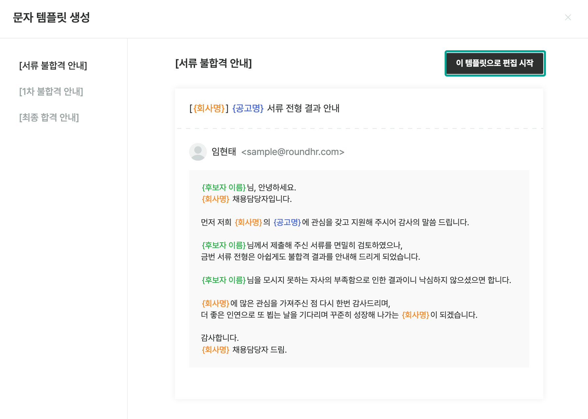Click sender name 임현태
This screenshot has height=419, width=588.
pos(224,152)
